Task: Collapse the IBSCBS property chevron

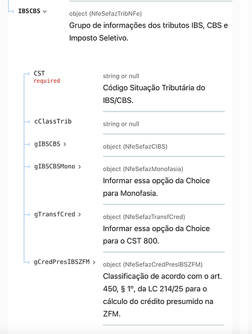Action: tap(45, 11)
